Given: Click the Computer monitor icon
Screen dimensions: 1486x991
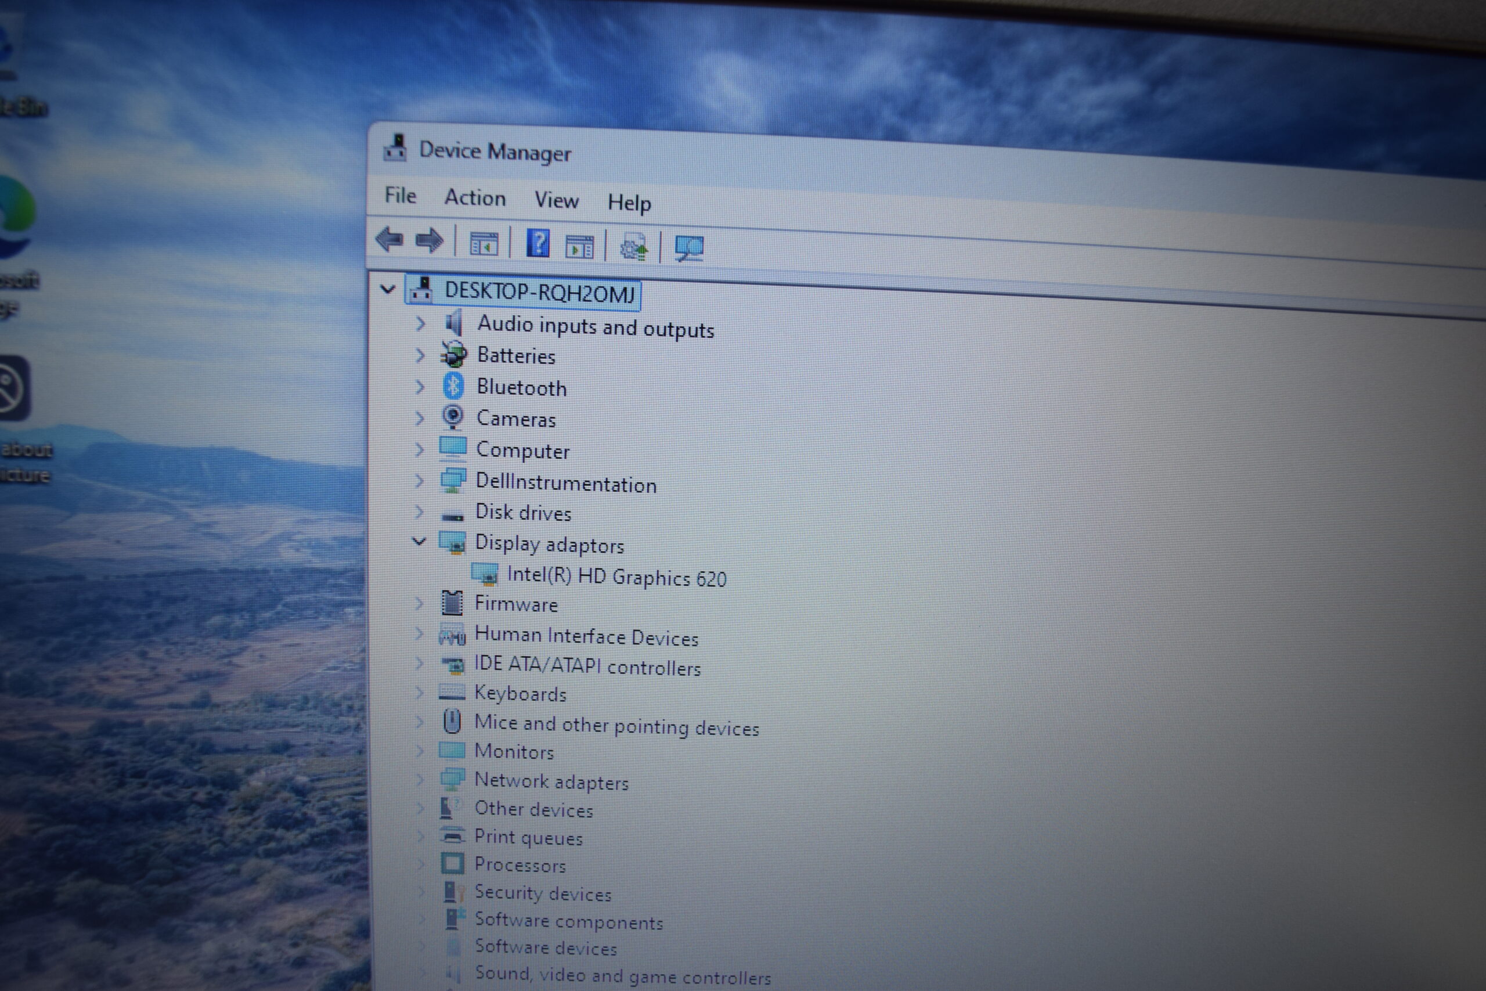Looking at the screenshot, I should (452, 448).
